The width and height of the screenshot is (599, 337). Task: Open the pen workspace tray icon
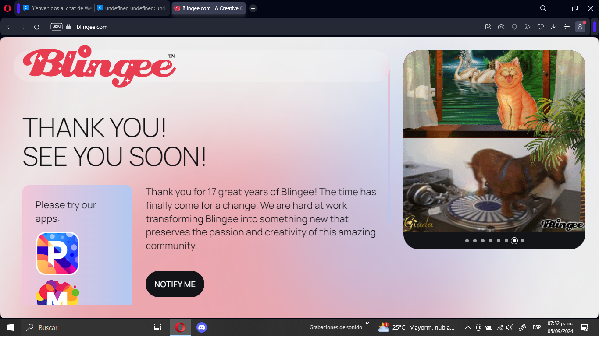[x=522, y=327]
